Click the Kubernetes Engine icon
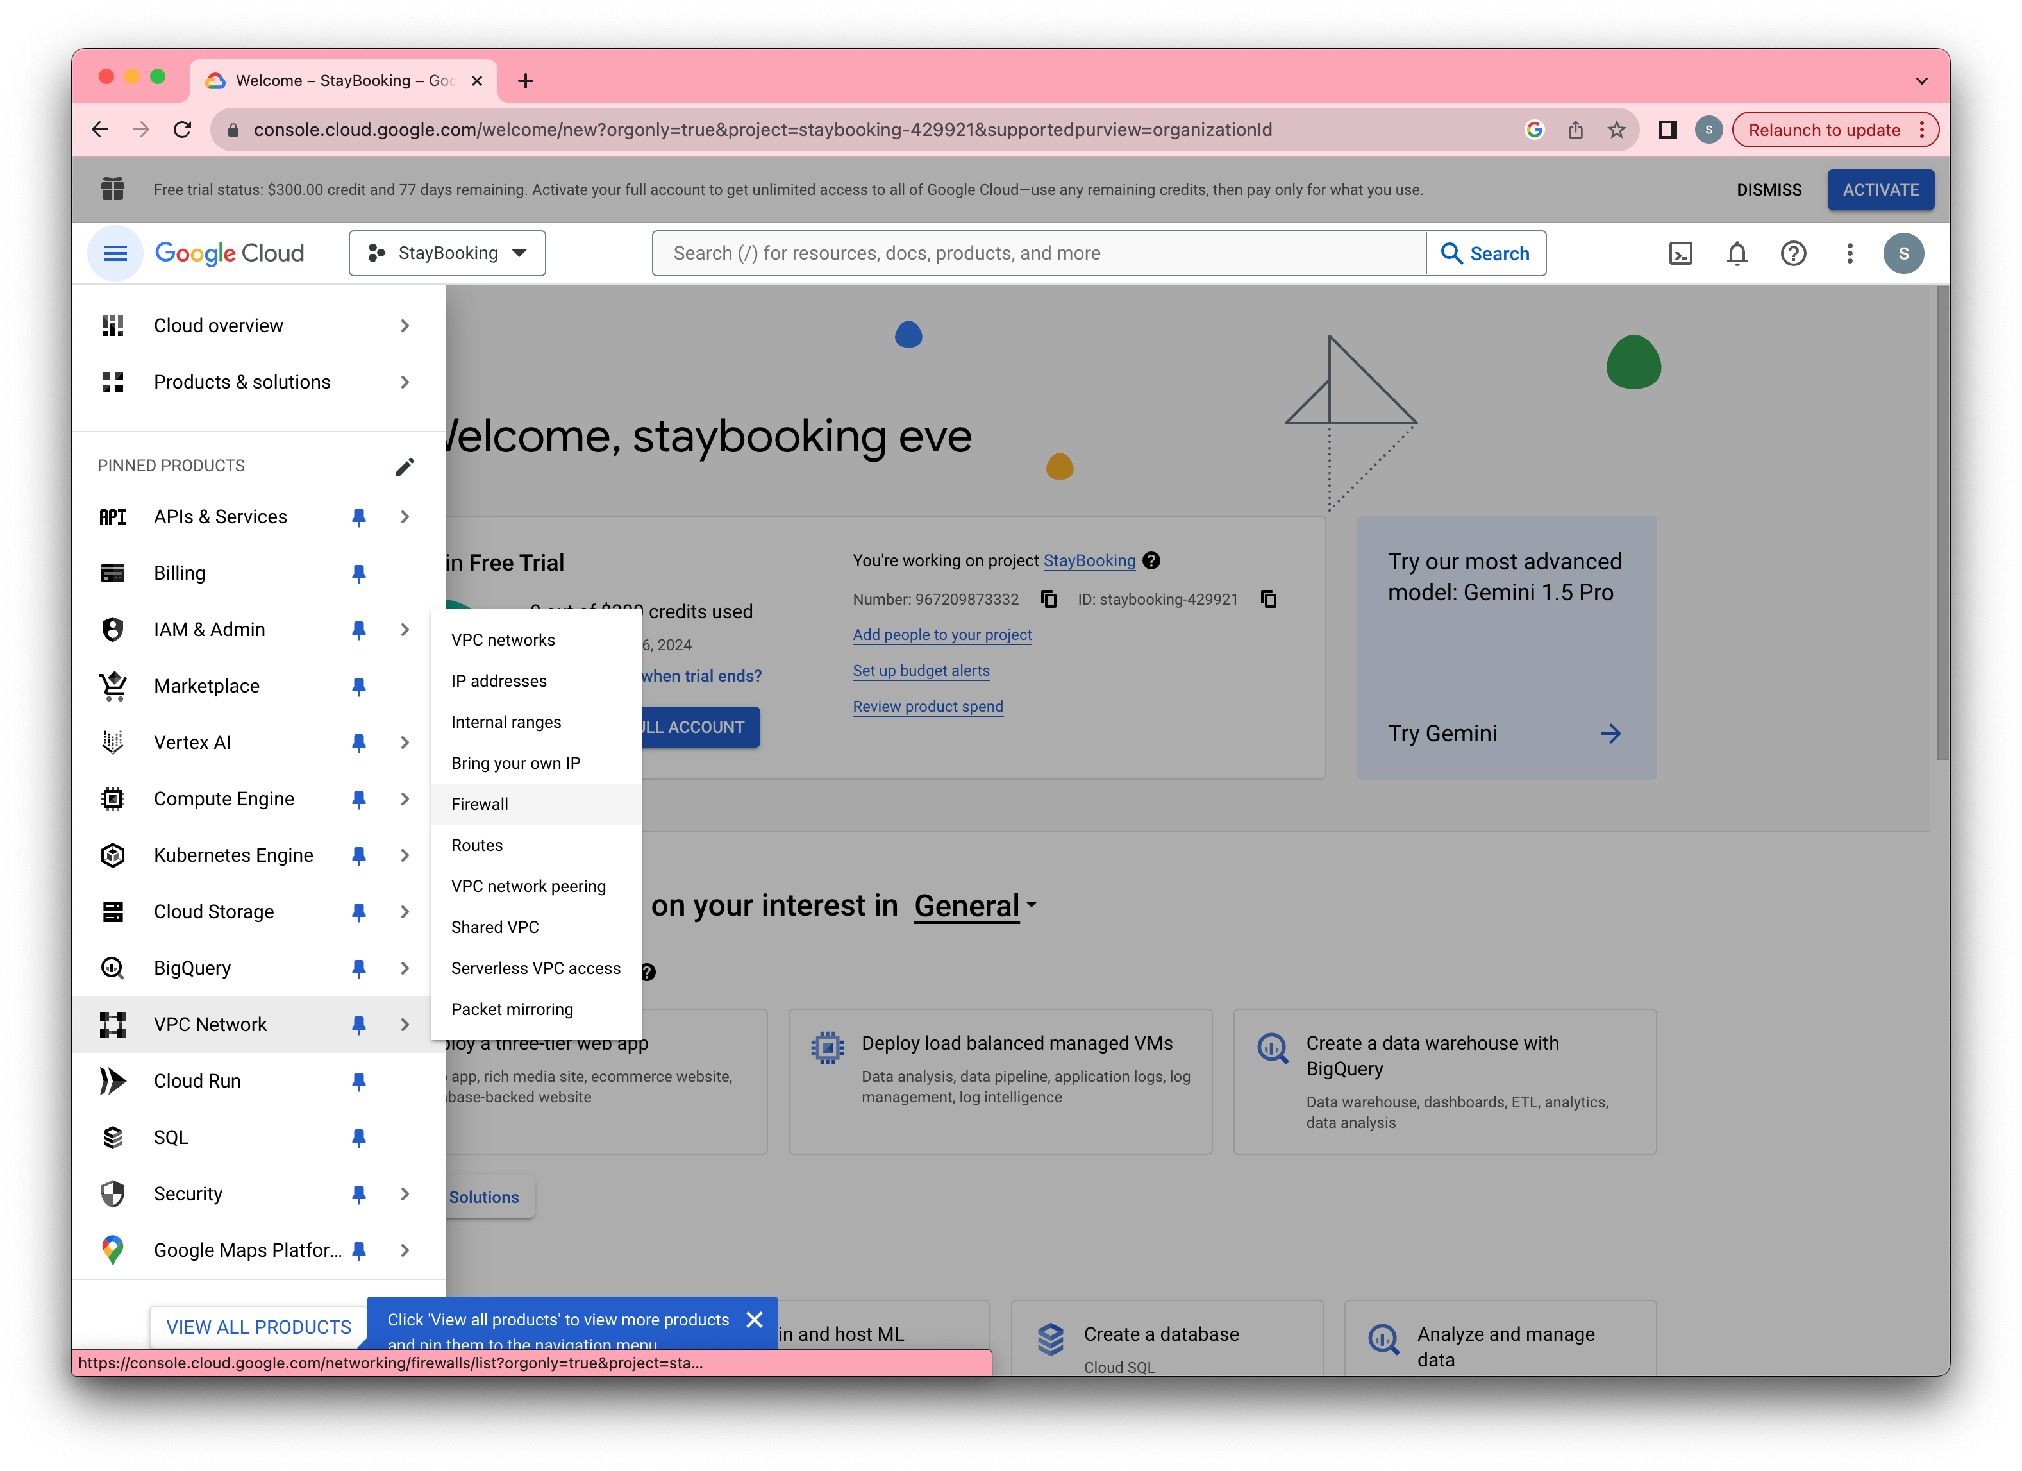2022x1471 pixels. point(113,854)
